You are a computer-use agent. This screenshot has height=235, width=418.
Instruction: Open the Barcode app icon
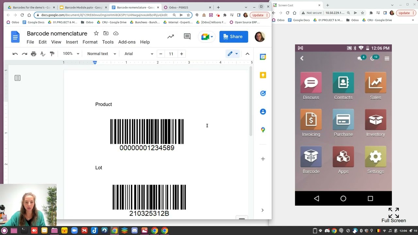coord(311,157)
